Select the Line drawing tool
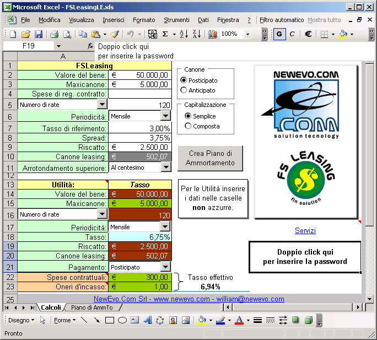This screenshot has height=340, width=377. [x=84, y=320]
